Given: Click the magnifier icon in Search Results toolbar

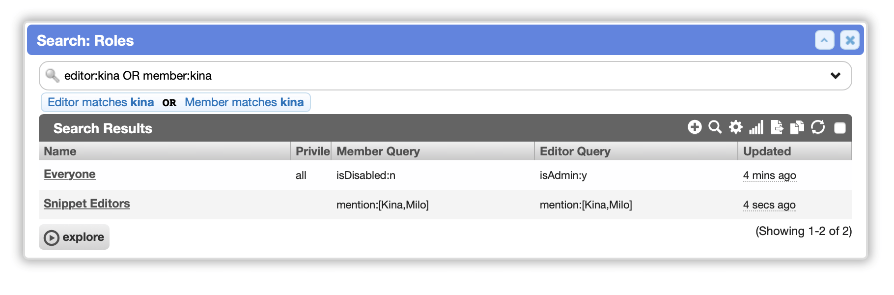Looking at the screenshot, I should [715, 127].
